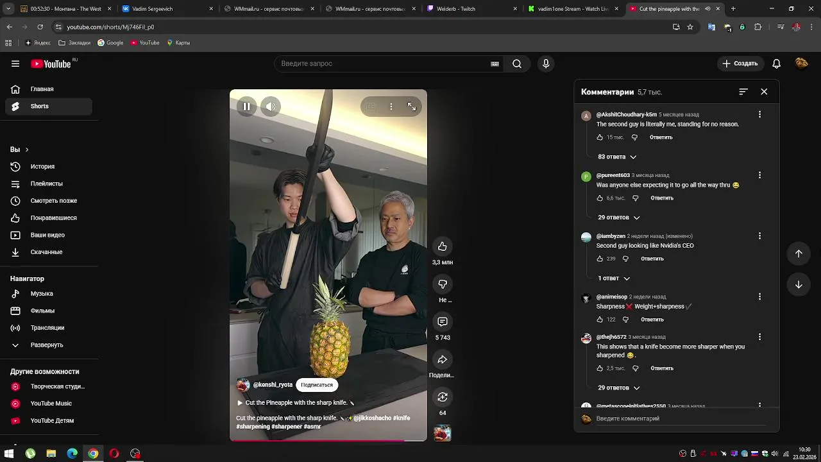Click the search magnifier button
Image resolution: width=821 pixels, height=462 pixels.
click(517, 64)
